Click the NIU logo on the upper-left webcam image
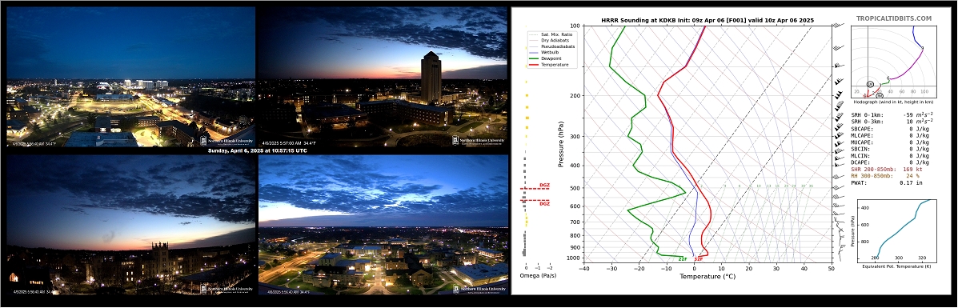958x308 pixels. pyautogui.click(x=226, y=140)
